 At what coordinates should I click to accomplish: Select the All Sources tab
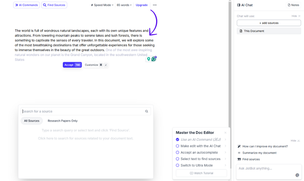coord(32,121)
